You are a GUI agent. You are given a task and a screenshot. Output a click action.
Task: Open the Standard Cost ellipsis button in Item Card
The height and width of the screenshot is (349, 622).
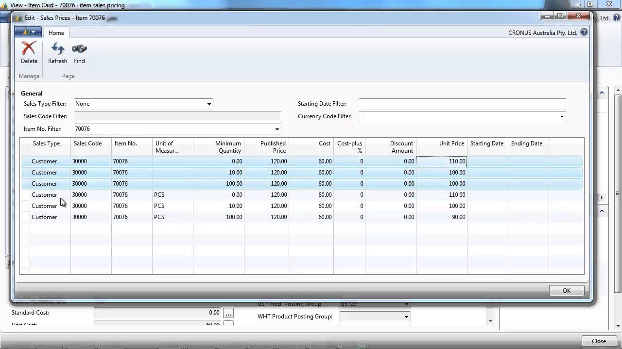pyautogui.click(x=228, y=313)
